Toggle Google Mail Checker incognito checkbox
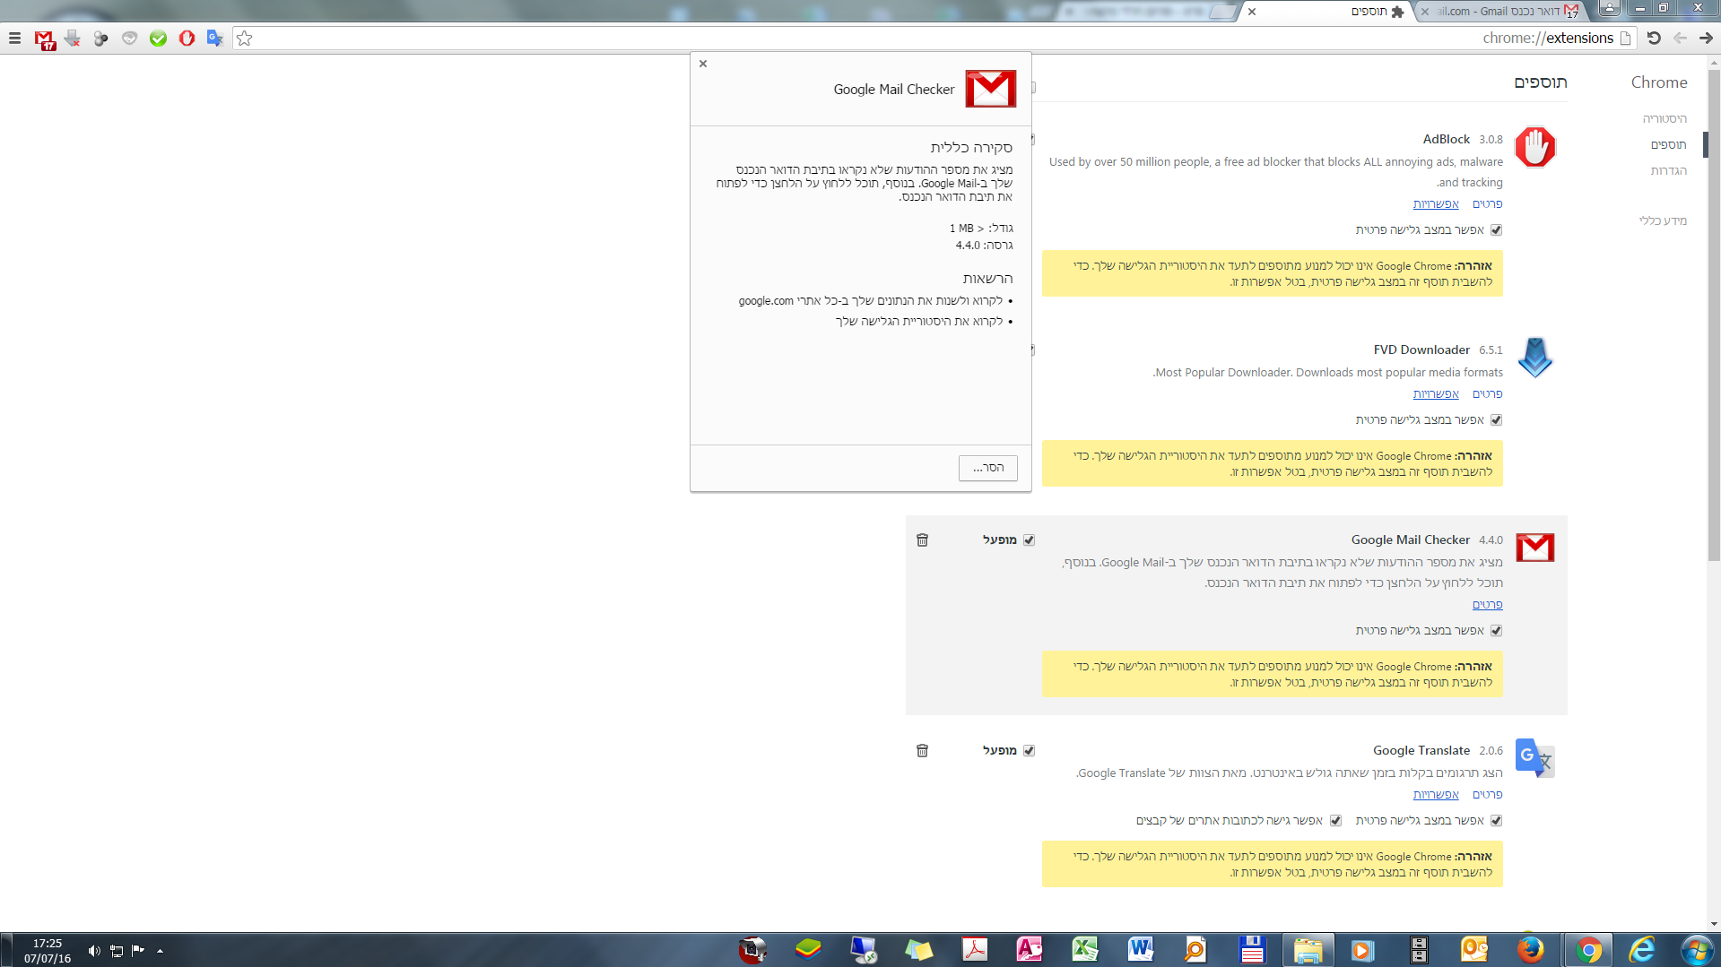The height and width of the screenshot is (967, 1721). [x=1496, y=631]
